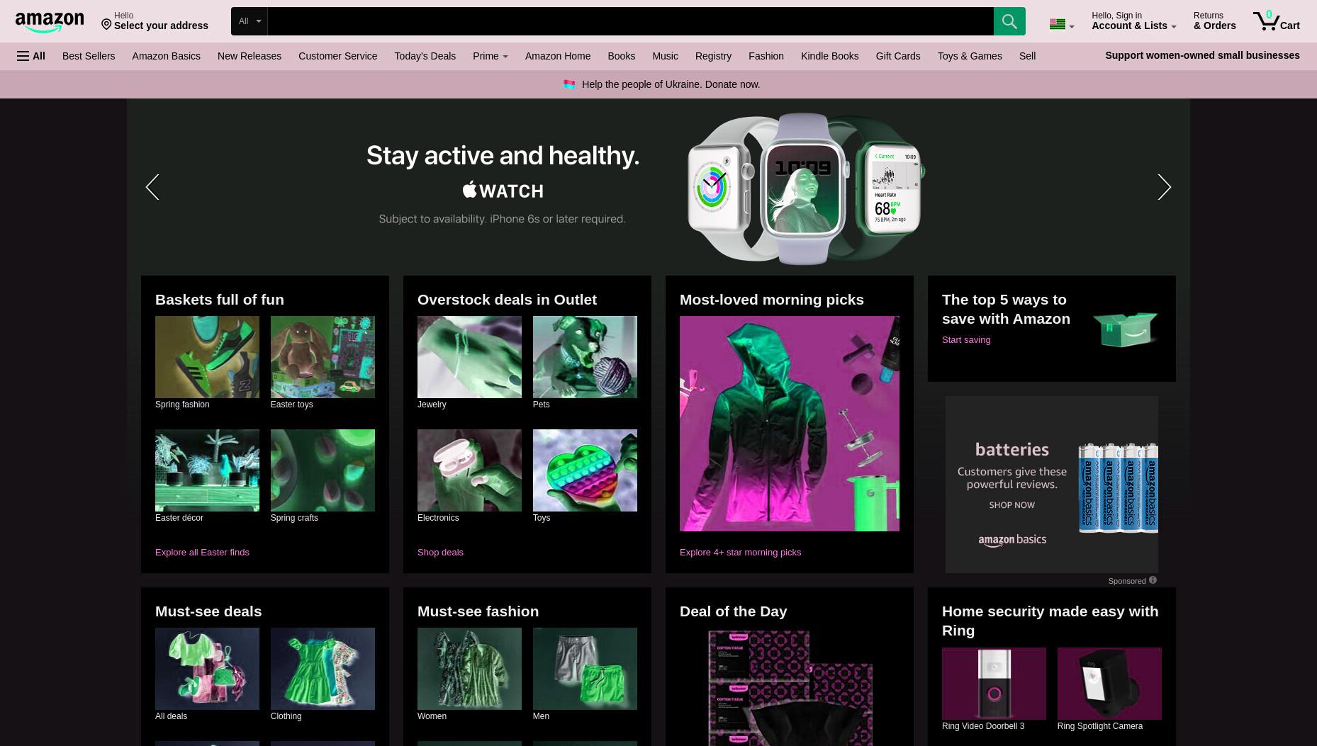Open Ring Spotlight Camera thumbnail
This screenshot has width=1317, height=746.
pos(1109,684)
